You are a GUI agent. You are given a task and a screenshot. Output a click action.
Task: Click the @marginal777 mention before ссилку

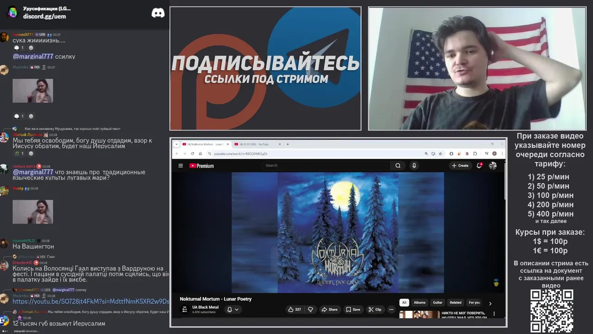33,57
